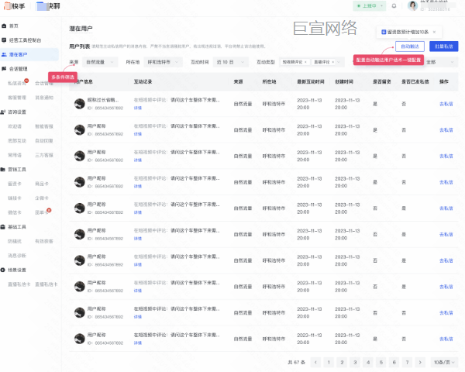
Task: Remove the 短视频评论 filter tag
Action: 305,62
